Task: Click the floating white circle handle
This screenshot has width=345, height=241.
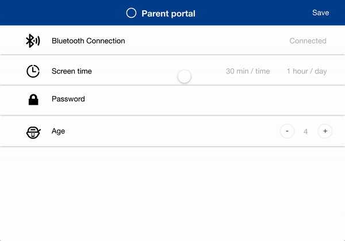Action: tap(184, 76)
